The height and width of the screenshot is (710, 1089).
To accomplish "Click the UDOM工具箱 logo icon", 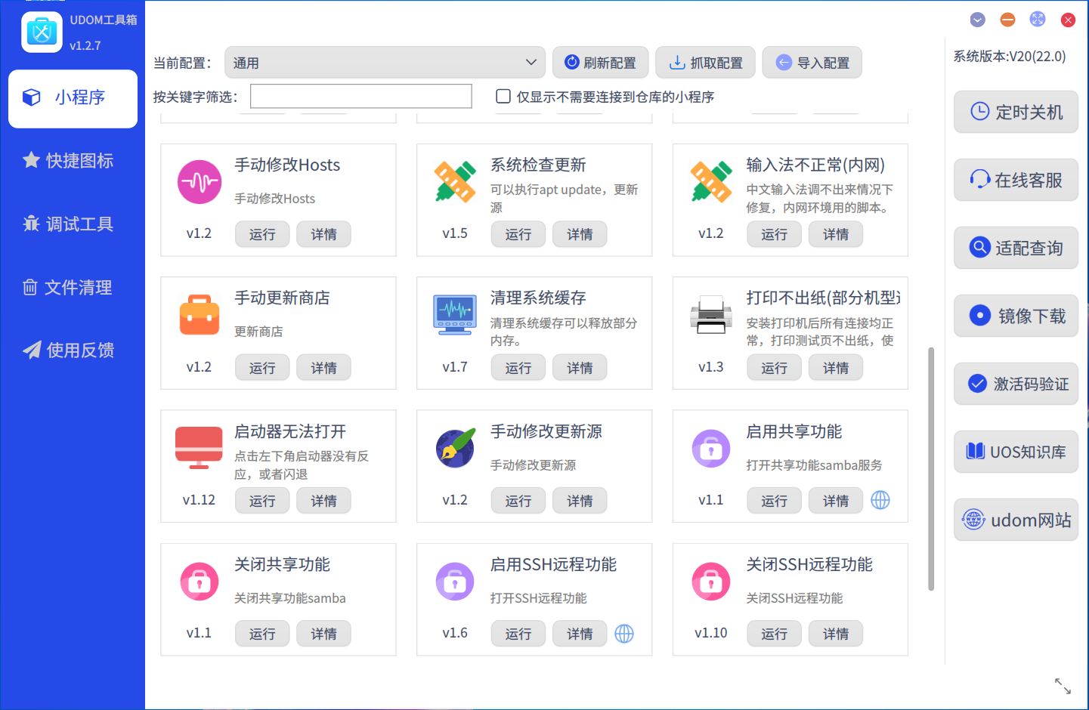I will [42, 32].
